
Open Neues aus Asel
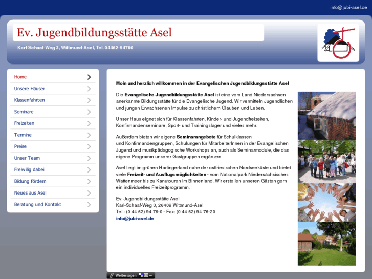(53, 193)
